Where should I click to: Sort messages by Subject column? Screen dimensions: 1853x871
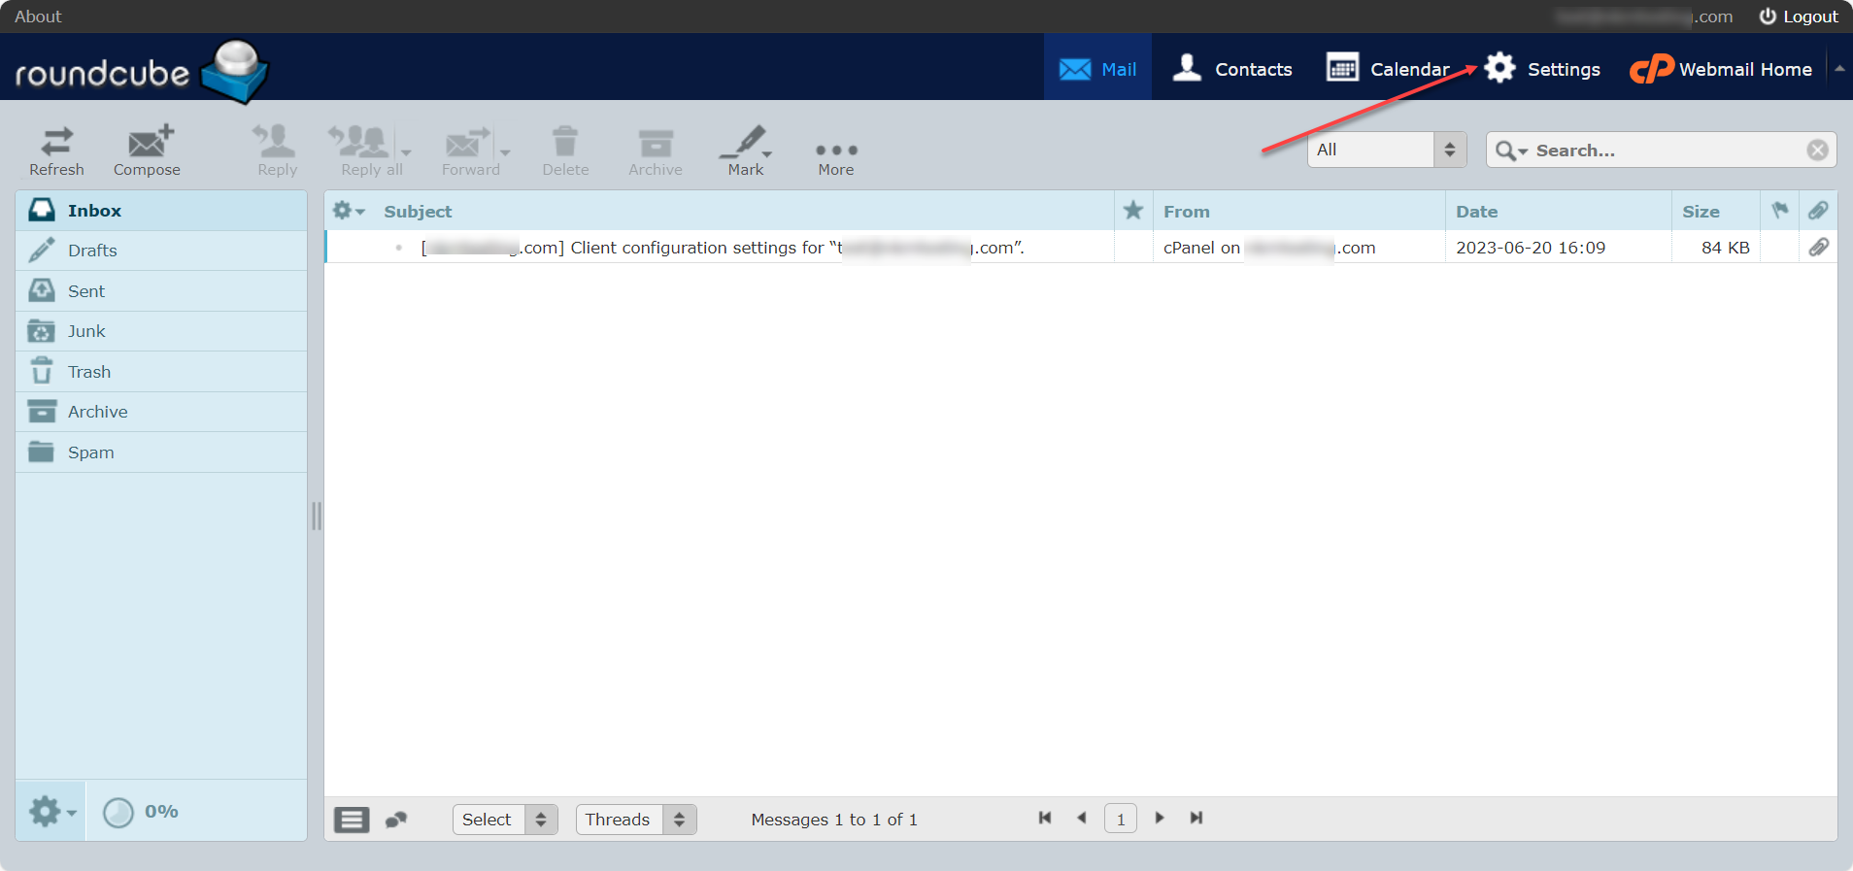[x=418, y=212]
